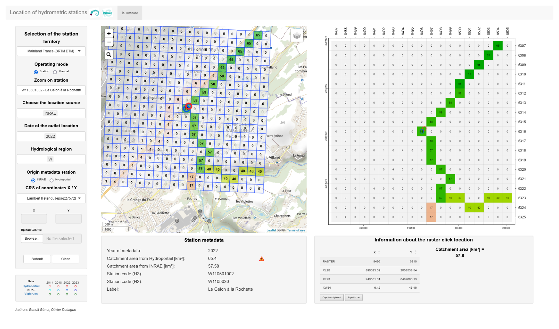Switch to the Interface tab

pyautogui.click(x=130, y=13)
